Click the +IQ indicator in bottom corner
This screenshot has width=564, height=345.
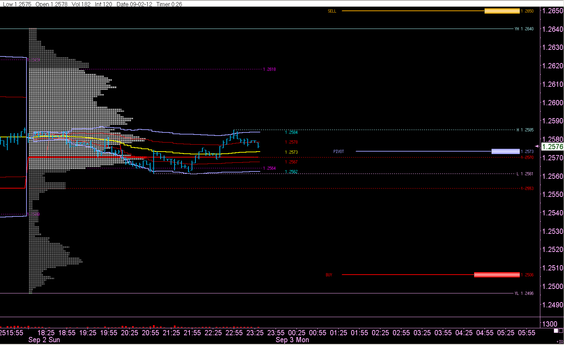coord(559,342)
